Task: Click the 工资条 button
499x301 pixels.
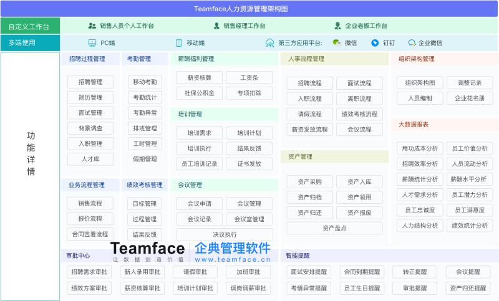Action: pyautogui.click(x=249, y=77)
